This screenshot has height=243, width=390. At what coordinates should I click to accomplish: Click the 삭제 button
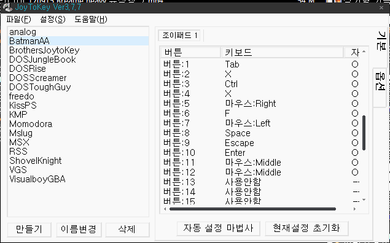pos(127,229)
